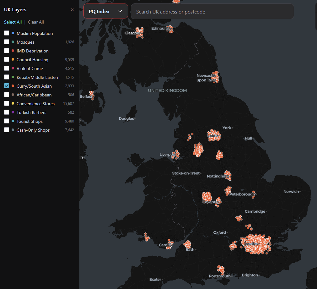Click the Tourist Shops label text
317x289 pixels.
[30, 122]
